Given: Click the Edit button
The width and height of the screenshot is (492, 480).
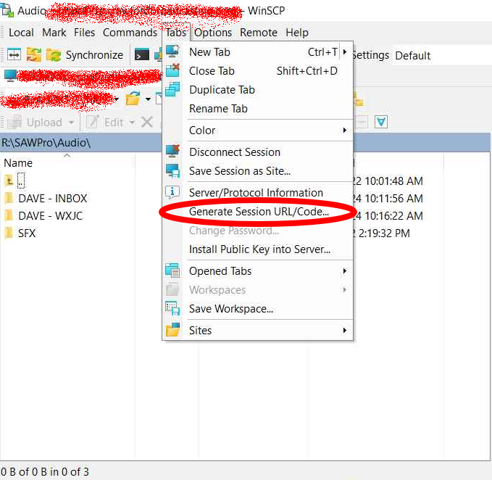Looking at the screenshot, I should pyautogui.click(x=105, y=123).
